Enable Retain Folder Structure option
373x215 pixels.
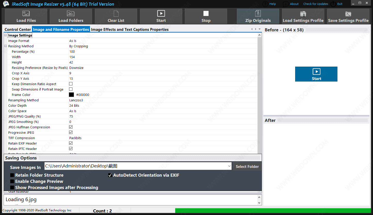[12, 175]
